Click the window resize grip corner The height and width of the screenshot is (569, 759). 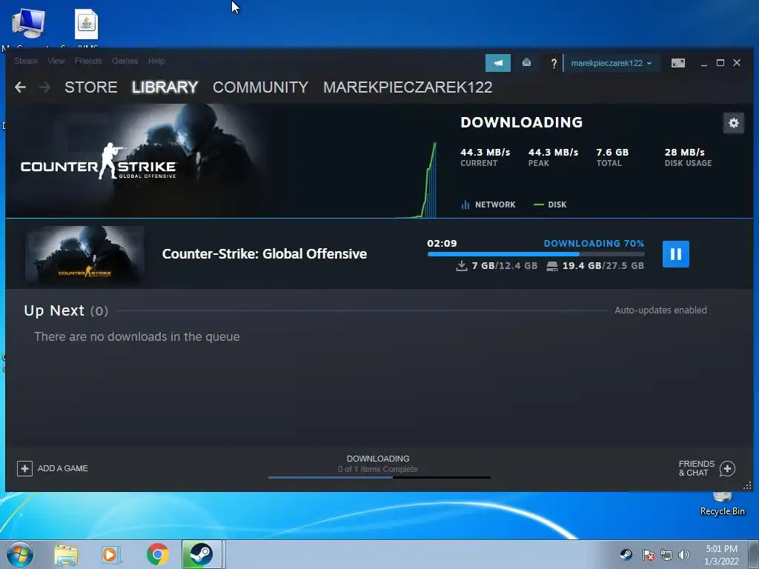(747, 485)
